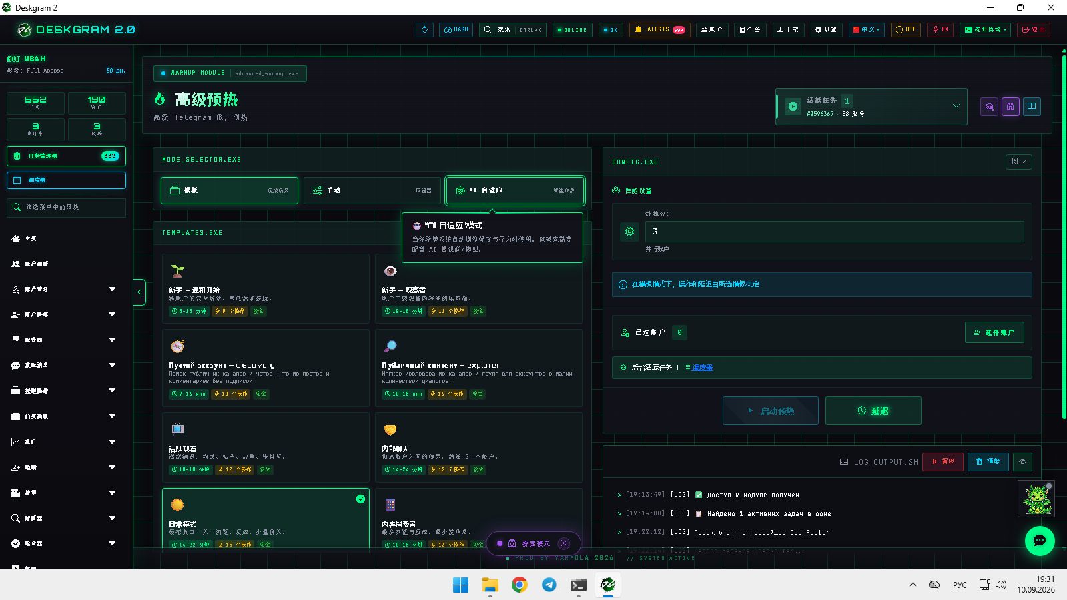Open the DASH dashboard button
The height and width of the screenshot is (600, 1067).
[456, 29]
